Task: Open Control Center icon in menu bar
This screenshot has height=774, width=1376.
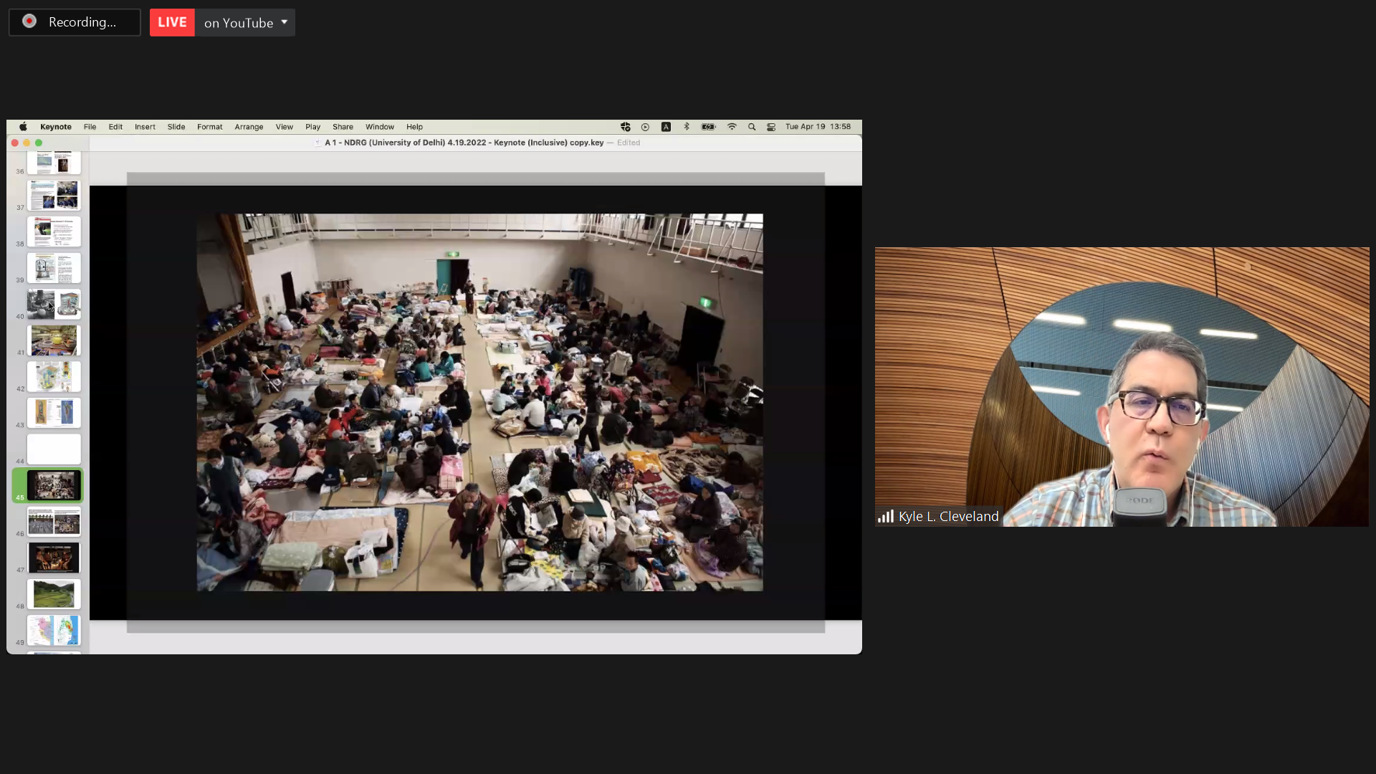Action: 771,127
